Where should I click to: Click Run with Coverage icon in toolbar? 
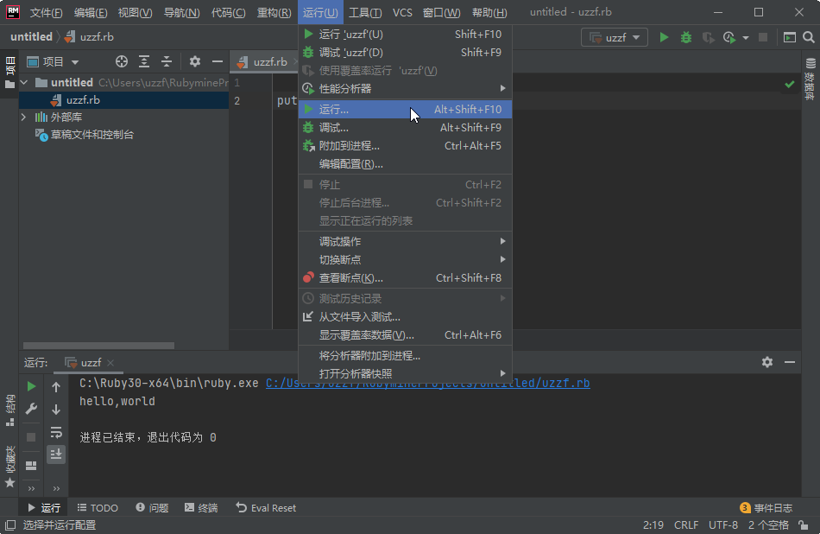tap(708, 37)
